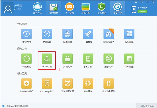Switch to the ROM基地 tab
157x108 pixels.
coord(54,8)
